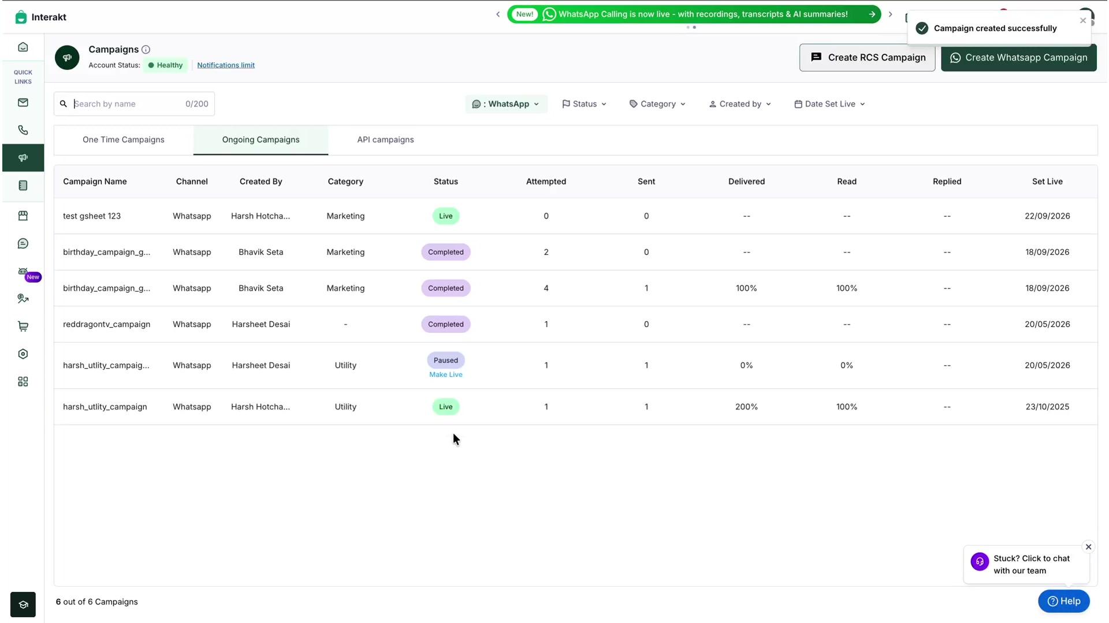Select the Ongoing Campaigns tab

260,140
